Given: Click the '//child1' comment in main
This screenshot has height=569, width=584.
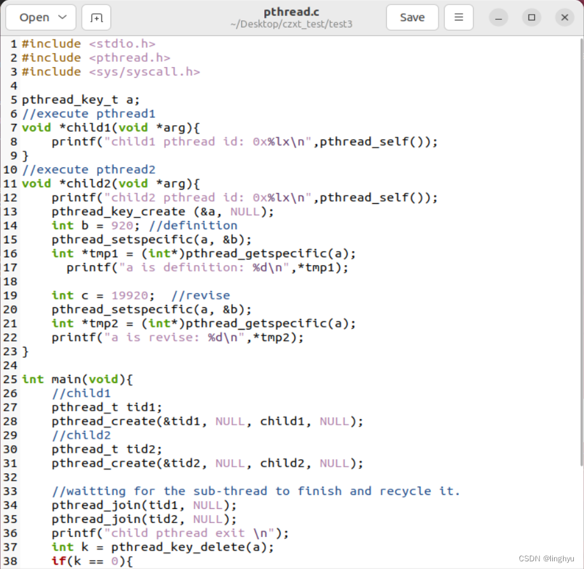Looking at the screenshot, I should point(81,393).
